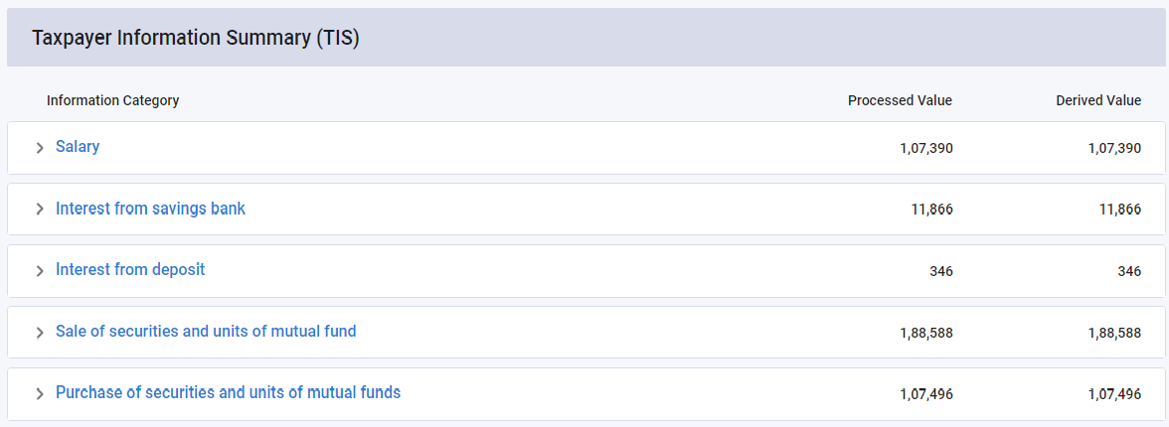Click the Taxpayer Information Summary (TIS) heading

[x=195, y=38]
